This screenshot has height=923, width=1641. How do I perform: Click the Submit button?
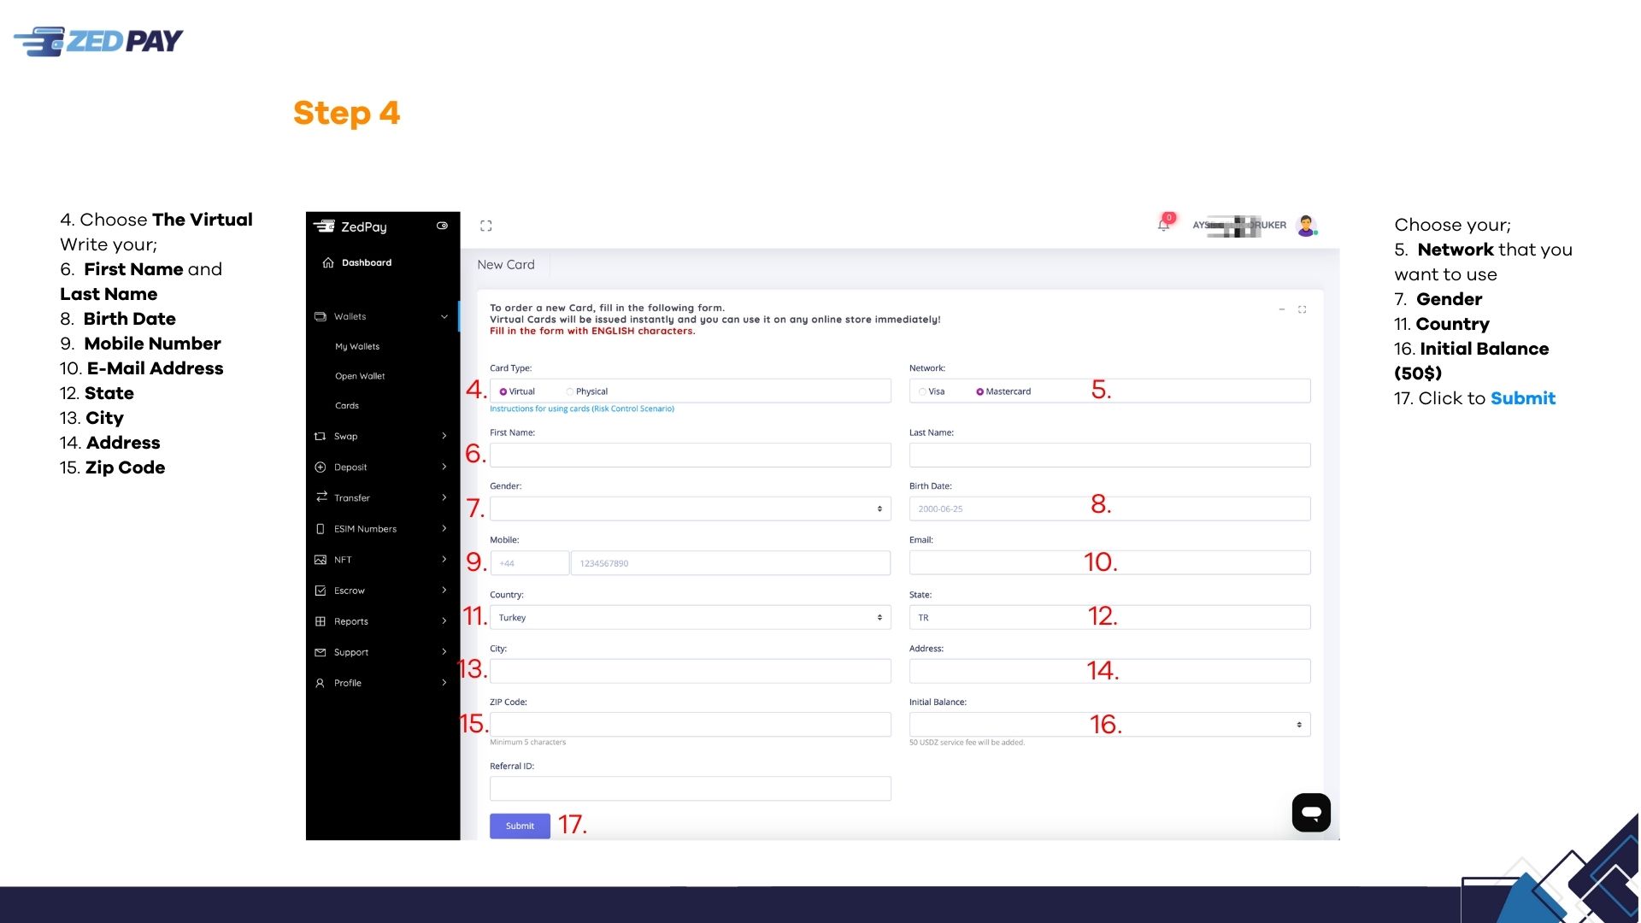pyautogui.click(x=520, y=826)
